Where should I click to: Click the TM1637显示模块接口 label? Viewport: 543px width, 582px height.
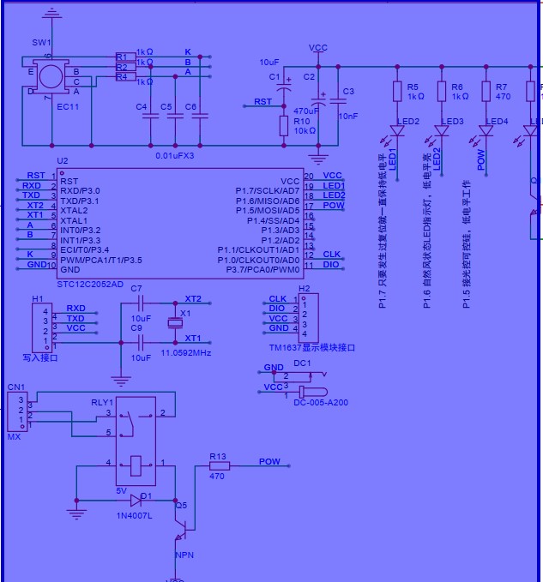click(312, 348)
